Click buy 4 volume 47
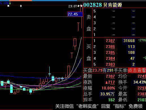The width and height of the screenshot is (146, 110). [132, 58]
